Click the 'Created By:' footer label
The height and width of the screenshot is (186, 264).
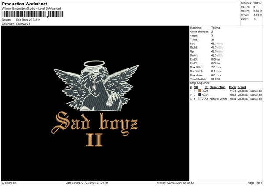9,183
